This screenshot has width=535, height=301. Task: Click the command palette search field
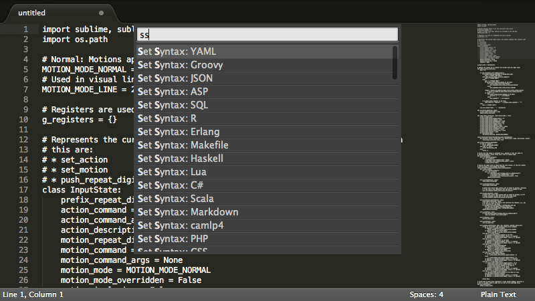267,34
